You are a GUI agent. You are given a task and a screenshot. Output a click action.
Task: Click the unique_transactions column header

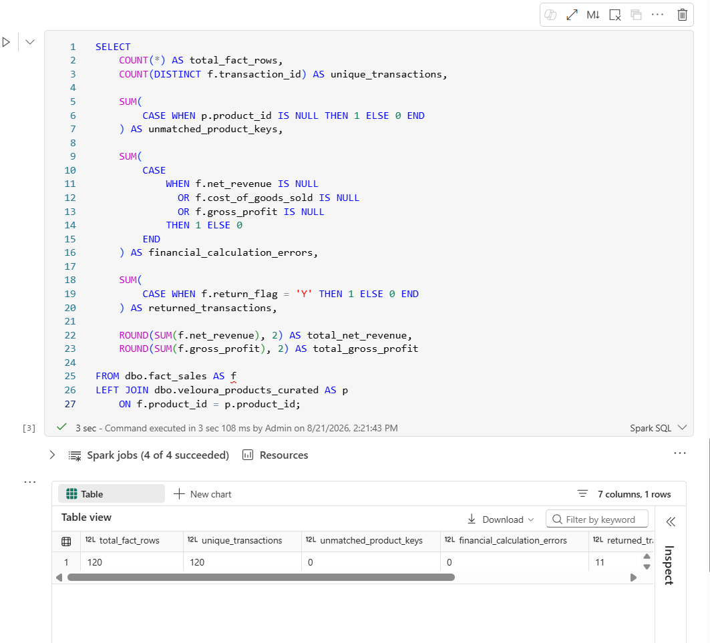(x=242, y=541)
